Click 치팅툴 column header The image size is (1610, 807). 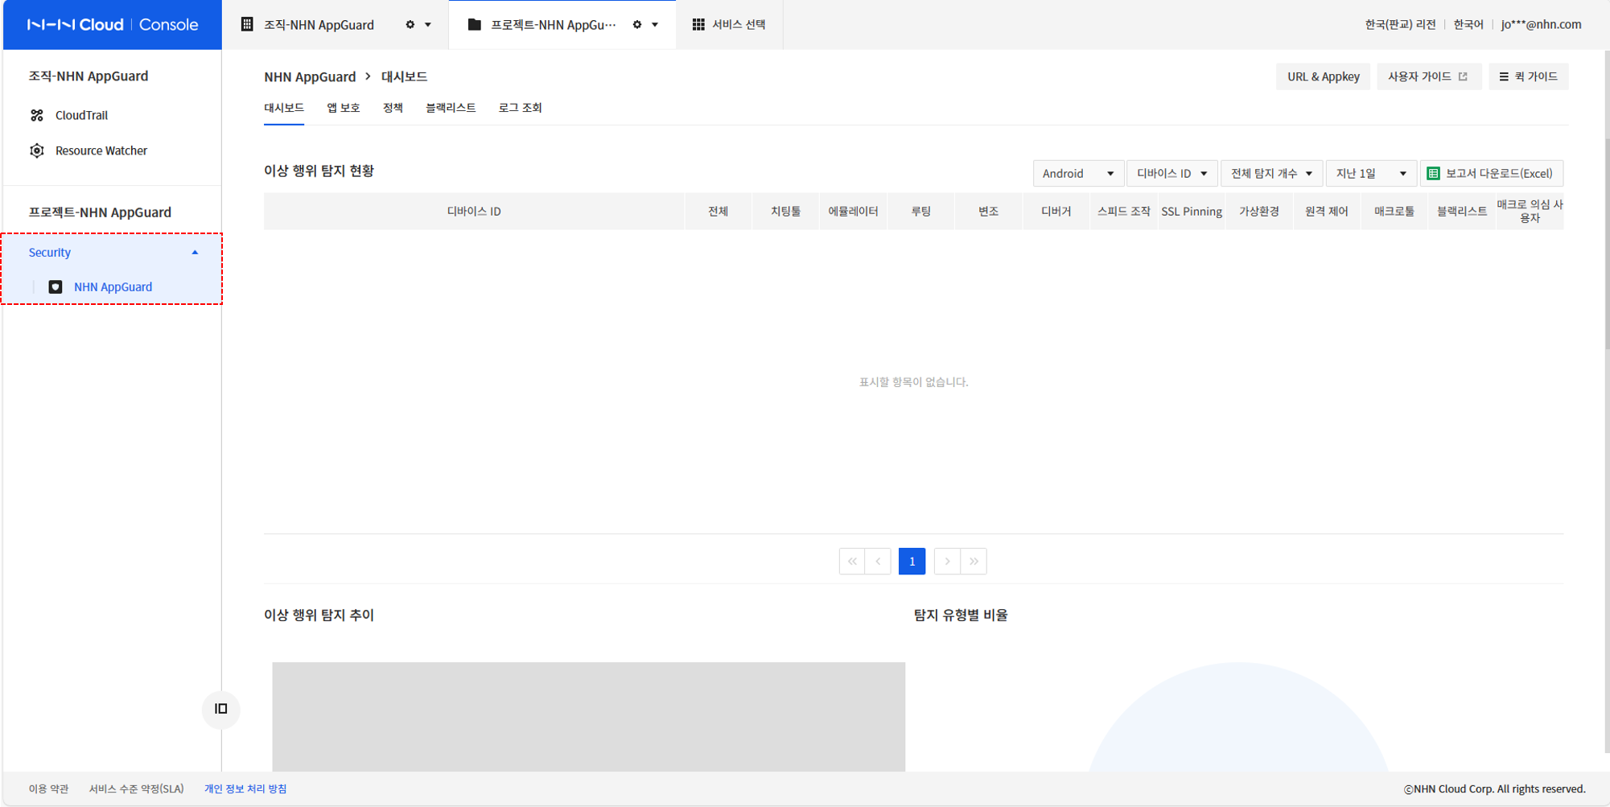[785, 212]
